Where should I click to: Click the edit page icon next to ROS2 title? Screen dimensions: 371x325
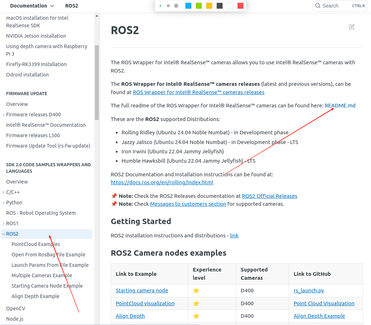point(352,27)
